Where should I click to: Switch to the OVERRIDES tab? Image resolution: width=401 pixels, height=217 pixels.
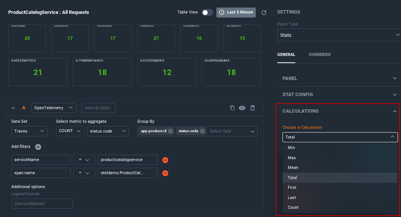pyautogui.click(x=319, y=54)
